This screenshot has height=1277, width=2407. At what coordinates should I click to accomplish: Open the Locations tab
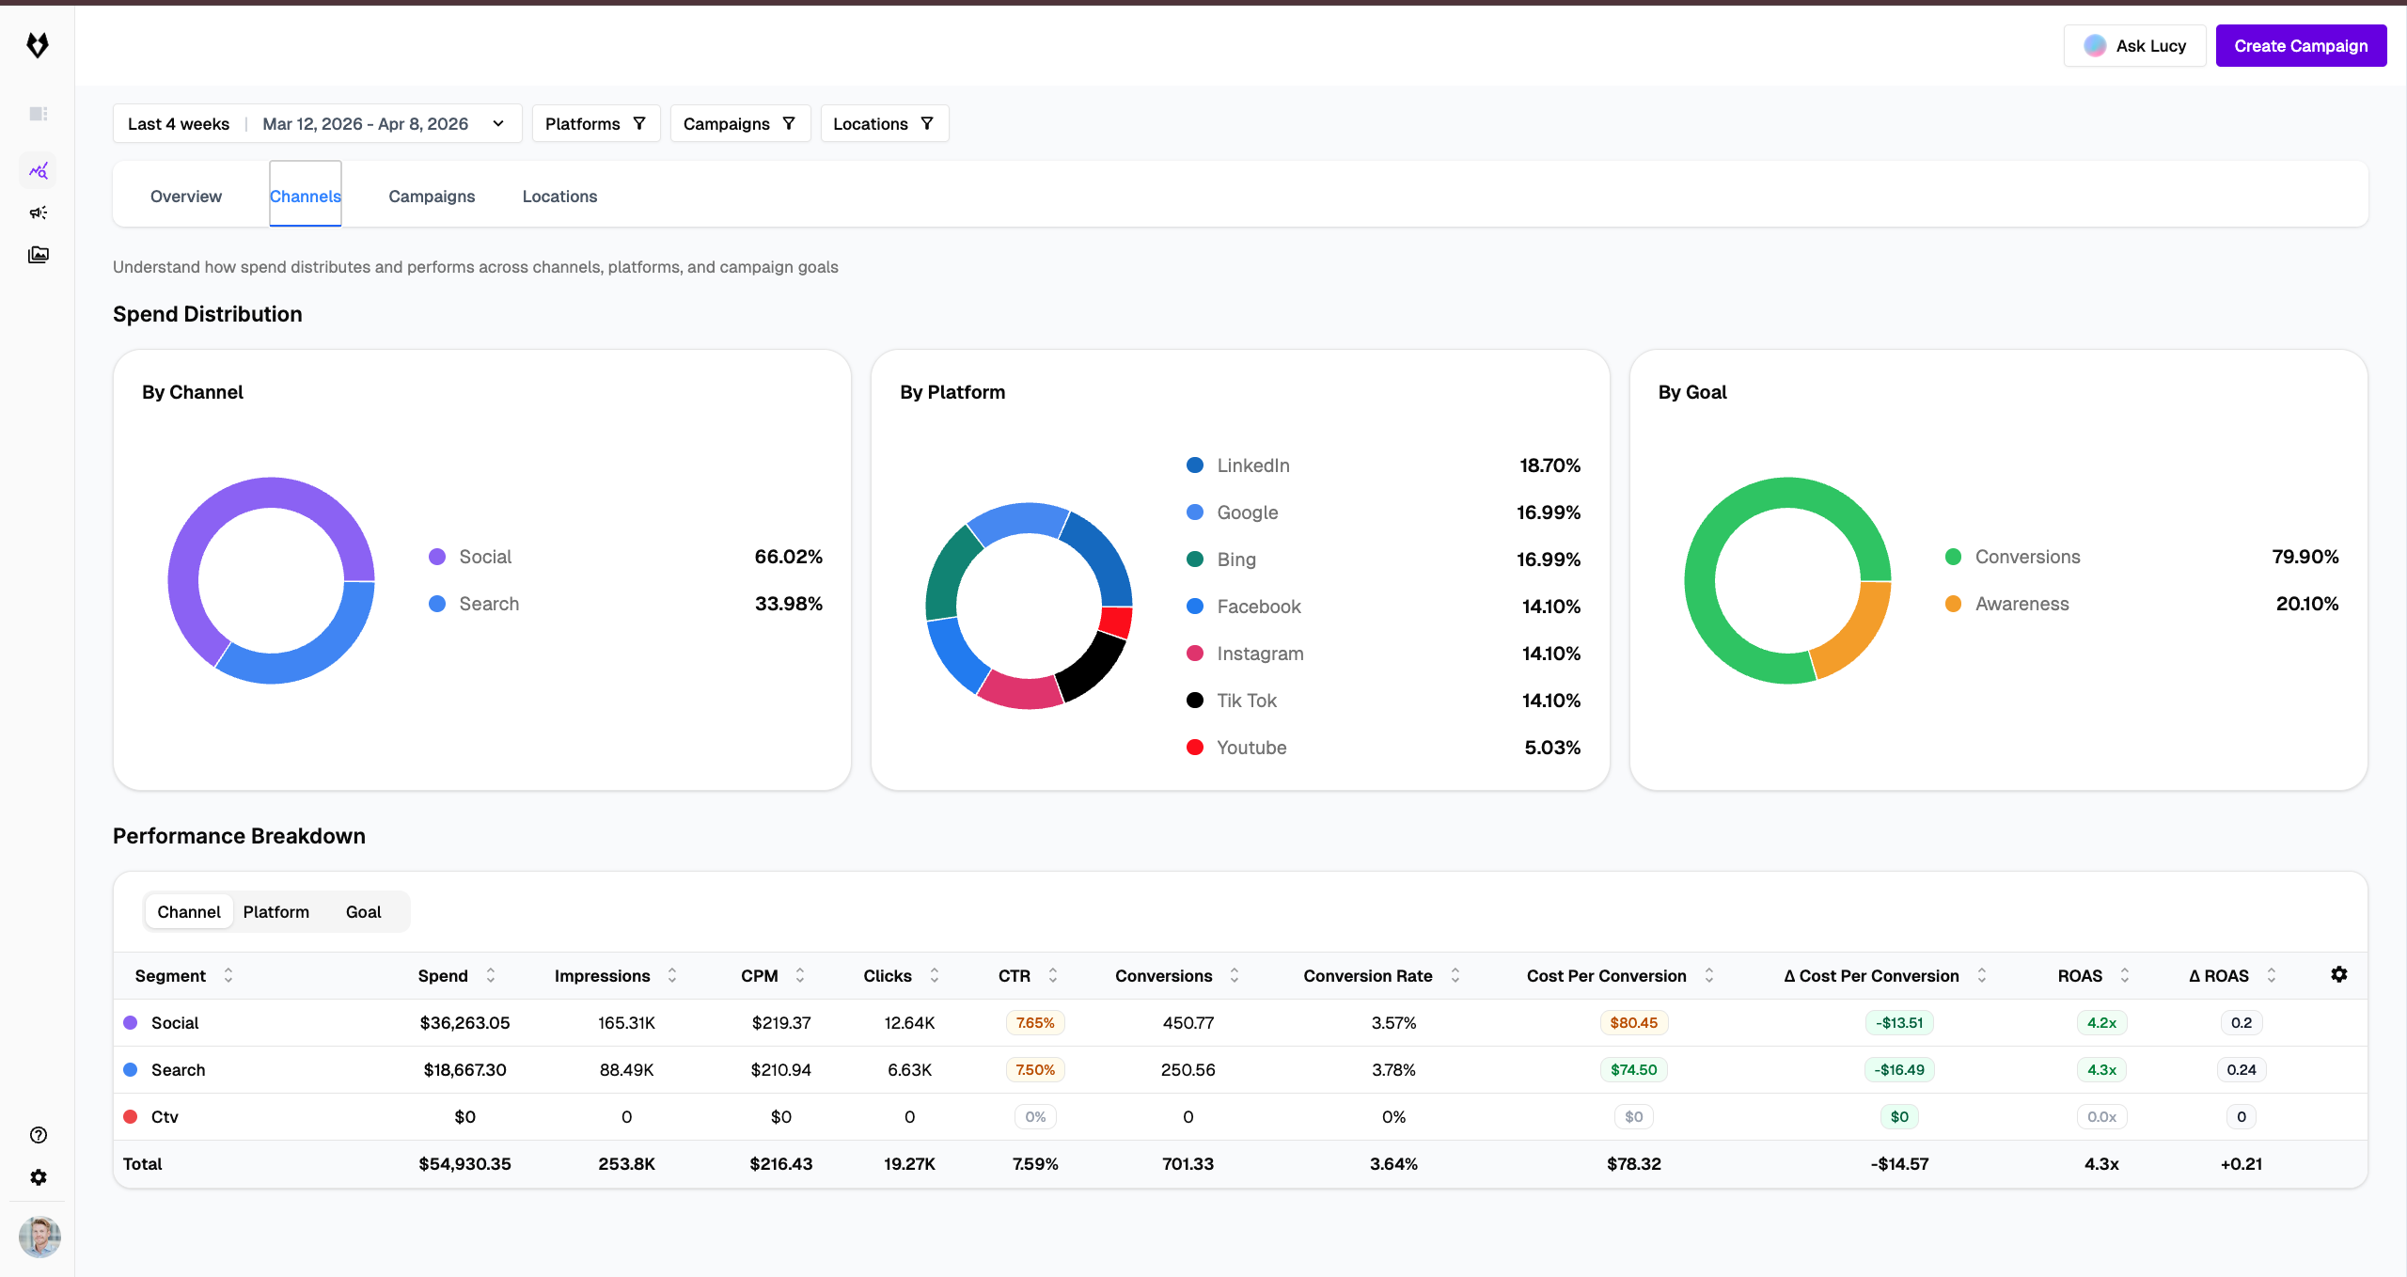coord(559,196)
